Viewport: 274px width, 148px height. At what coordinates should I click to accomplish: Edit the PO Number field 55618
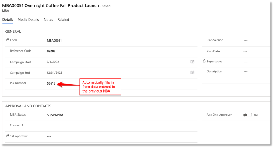coord(51,83)
